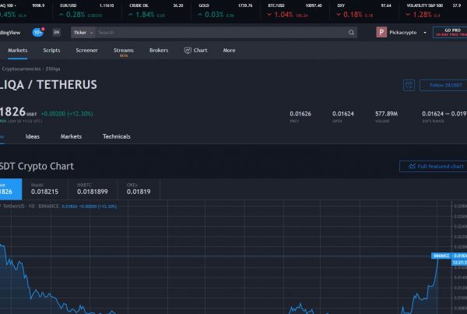Open the 10+ notifications badge
The width and height of the screenshot is (467, 314).
point(38,32)
